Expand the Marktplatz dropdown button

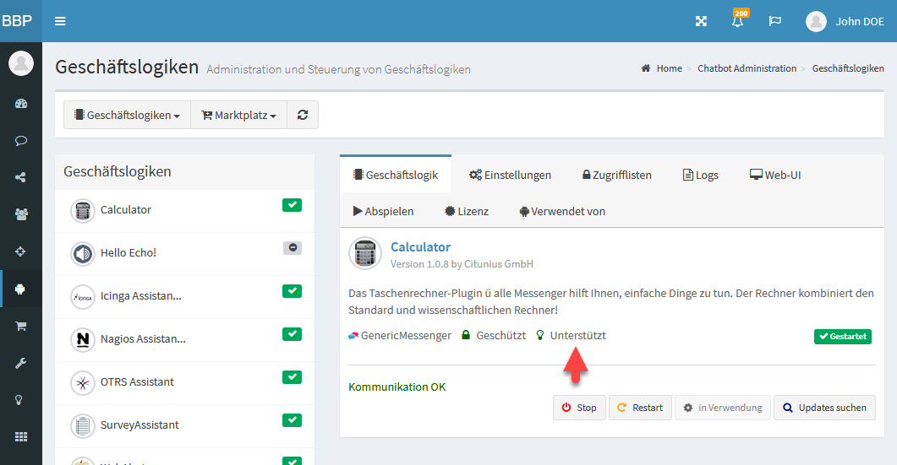point(238,115)
